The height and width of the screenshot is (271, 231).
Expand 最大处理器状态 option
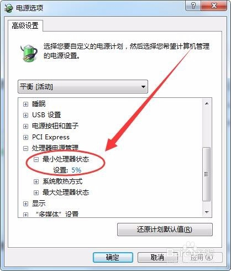36,192
